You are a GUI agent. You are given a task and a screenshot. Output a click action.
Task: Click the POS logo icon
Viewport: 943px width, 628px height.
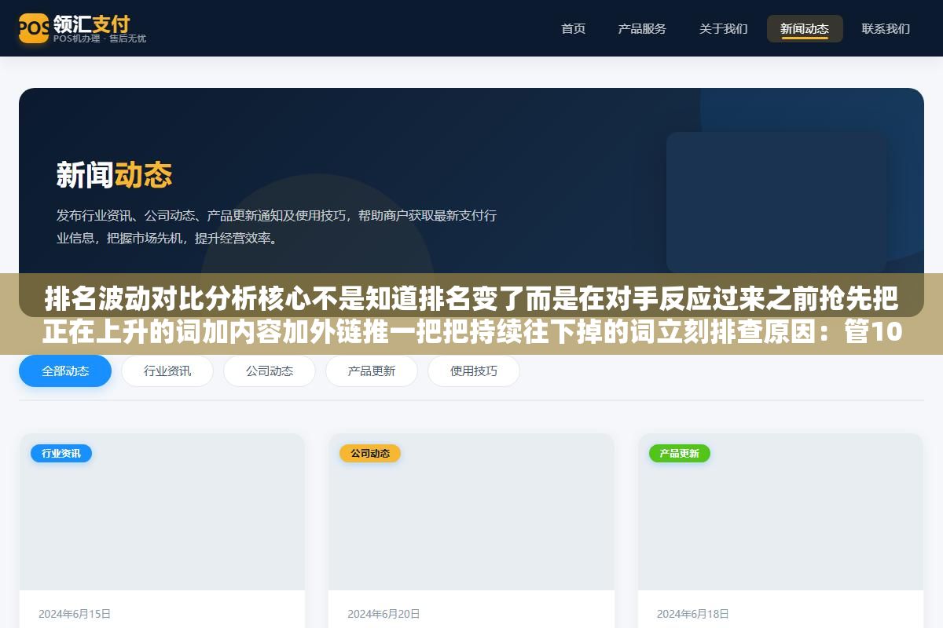34,28
